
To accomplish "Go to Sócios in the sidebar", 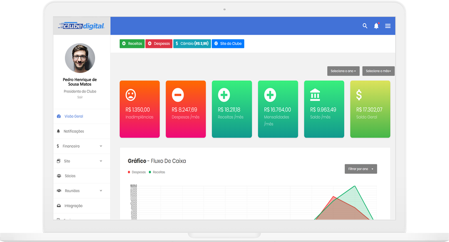I will (70, 176).
